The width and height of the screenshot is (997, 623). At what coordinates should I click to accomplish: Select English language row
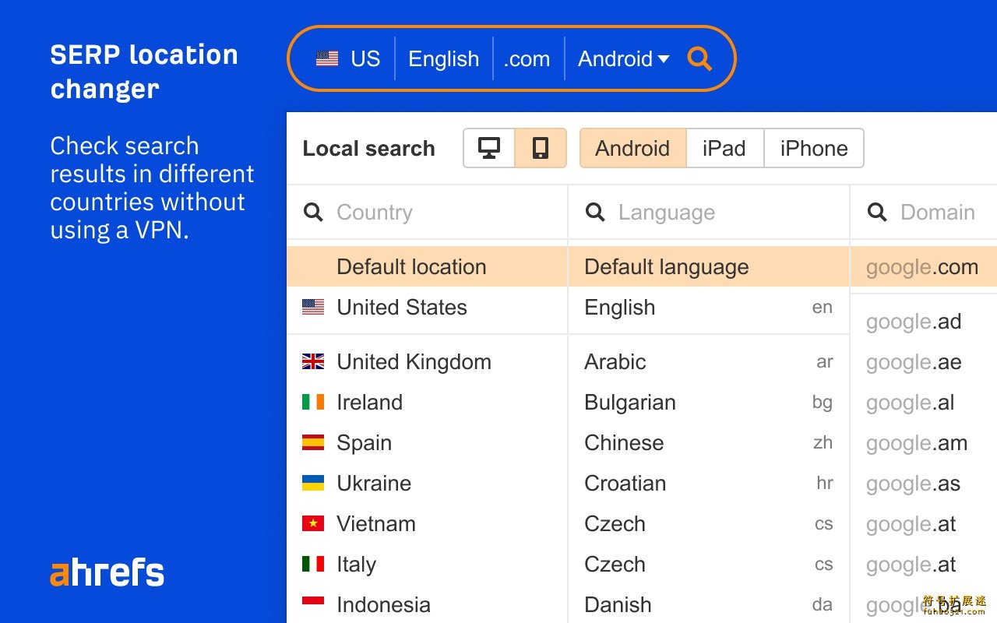point(709,307)
